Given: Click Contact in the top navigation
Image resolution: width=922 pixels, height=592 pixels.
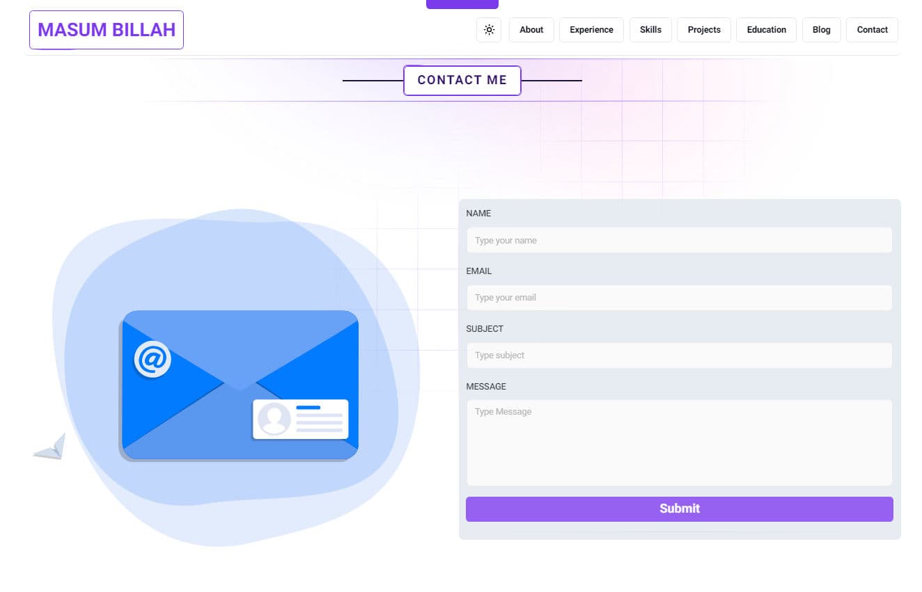Looking at the screenshot, I should click(x=872, y=30).
